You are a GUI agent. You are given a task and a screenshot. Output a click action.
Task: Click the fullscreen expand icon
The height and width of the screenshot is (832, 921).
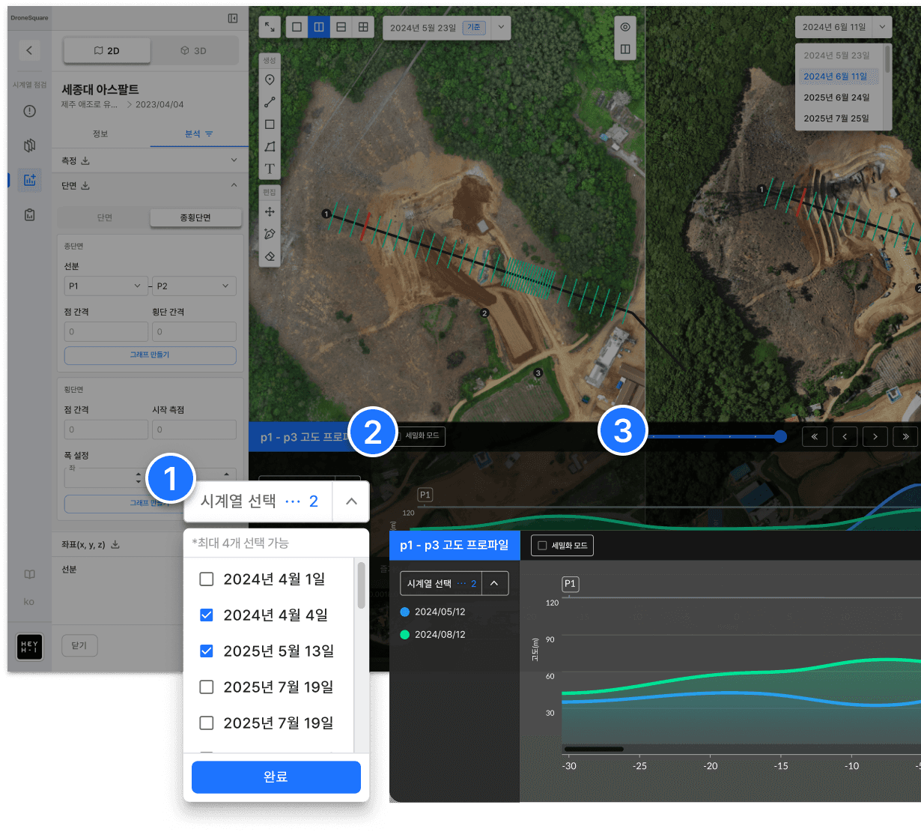(270, 27)
